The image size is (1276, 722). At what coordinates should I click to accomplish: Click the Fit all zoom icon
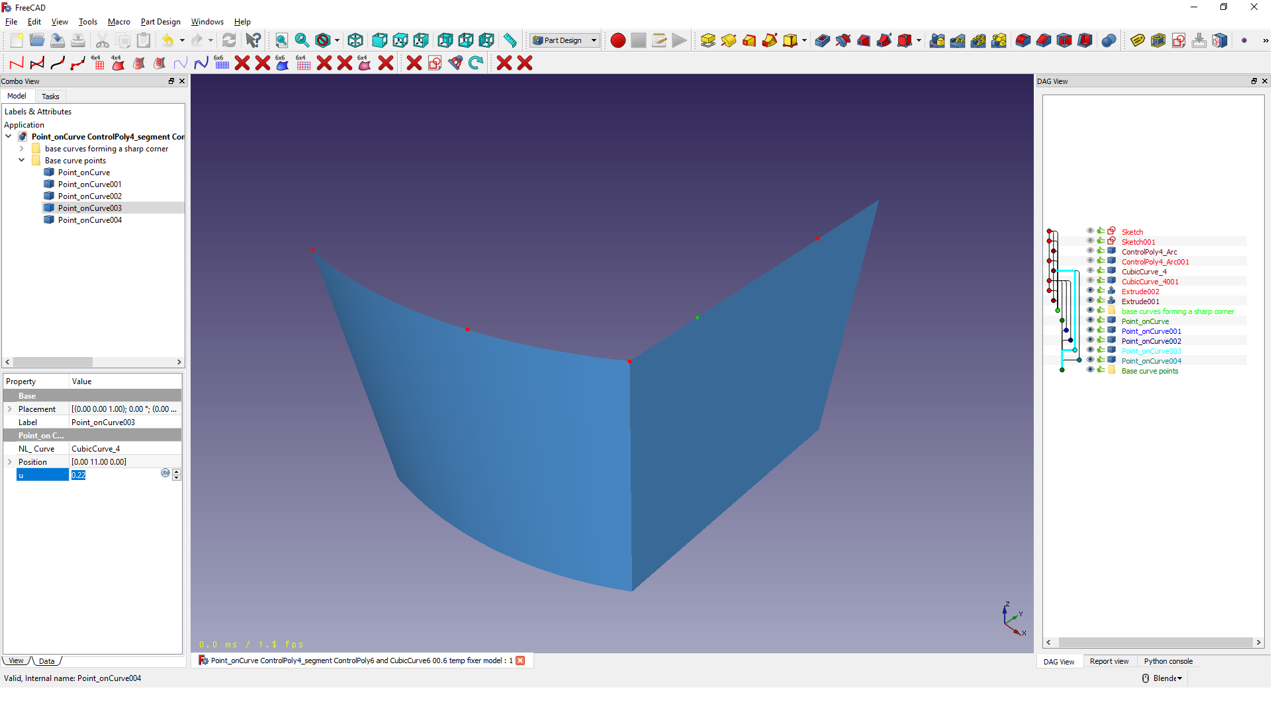(281, 41)
